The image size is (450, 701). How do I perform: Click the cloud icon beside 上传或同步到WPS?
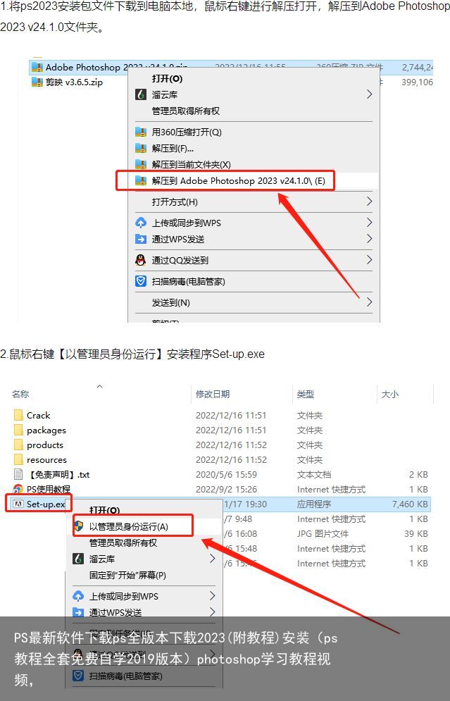click(x=141, y=223)
